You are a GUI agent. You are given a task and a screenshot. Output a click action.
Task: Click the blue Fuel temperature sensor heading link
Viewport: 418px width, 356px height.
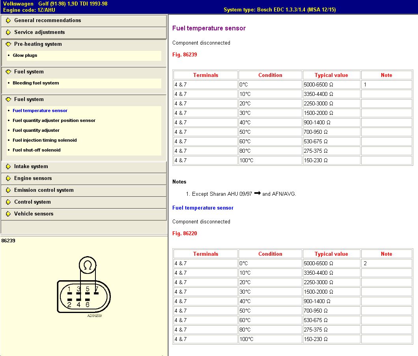coord(203,208)
